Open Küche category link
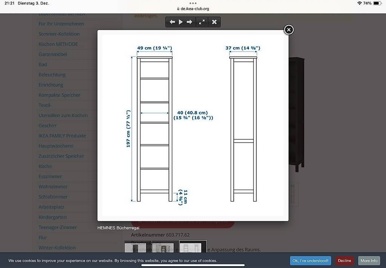 point(45,166)
